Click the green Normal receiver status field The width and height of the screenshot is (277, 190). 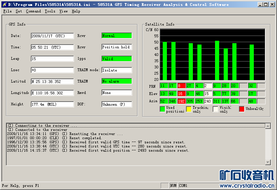pyautogui.click(x=117, y=36)
